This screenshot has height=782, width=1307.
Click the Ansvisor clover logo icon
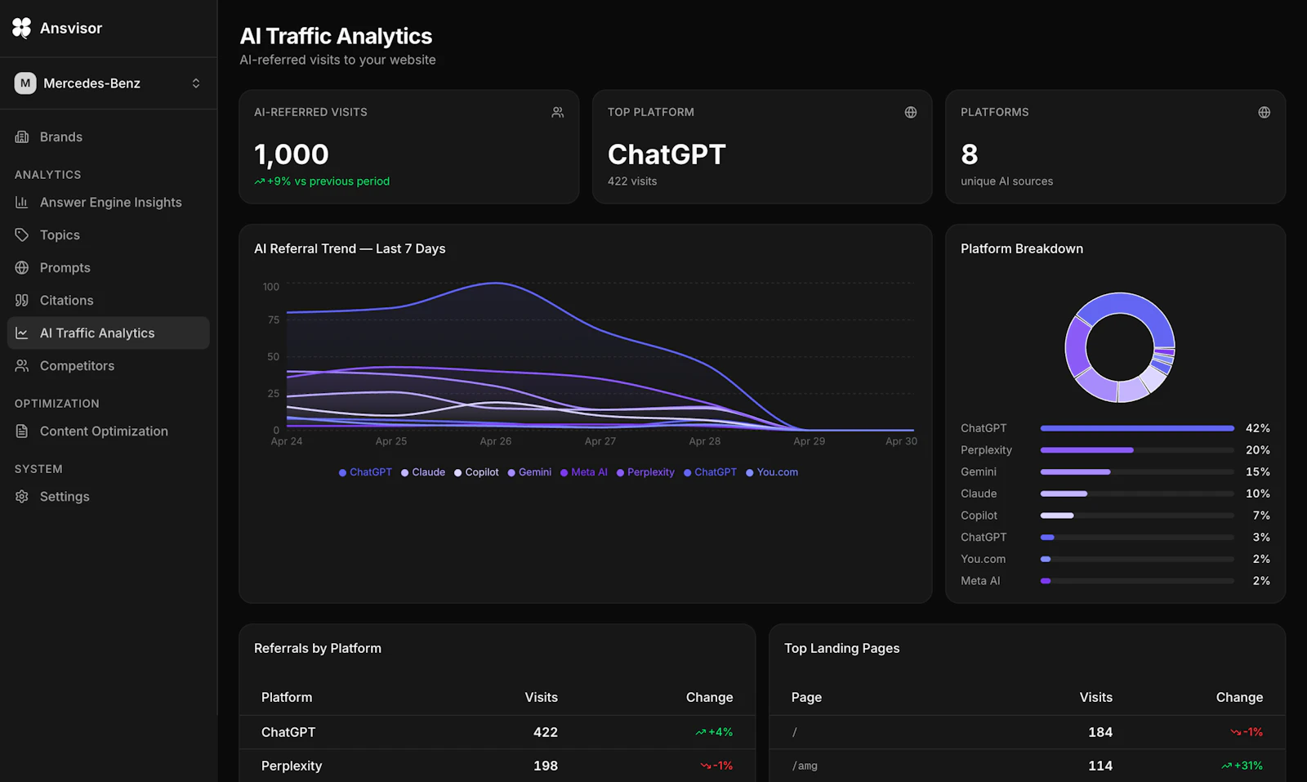[22, 28]
